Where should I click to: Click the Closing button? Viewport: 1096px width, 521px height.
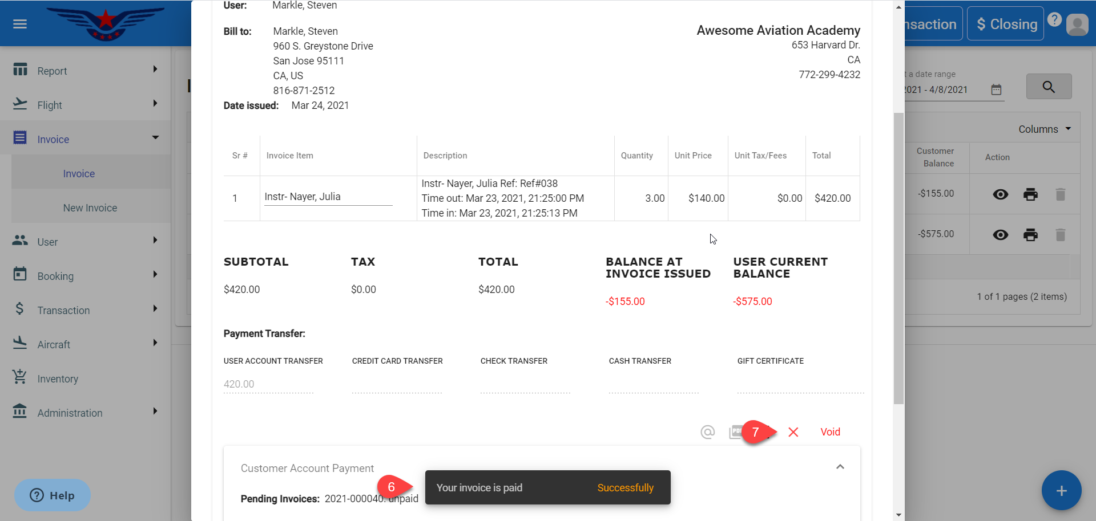[x=1005, y=24]
